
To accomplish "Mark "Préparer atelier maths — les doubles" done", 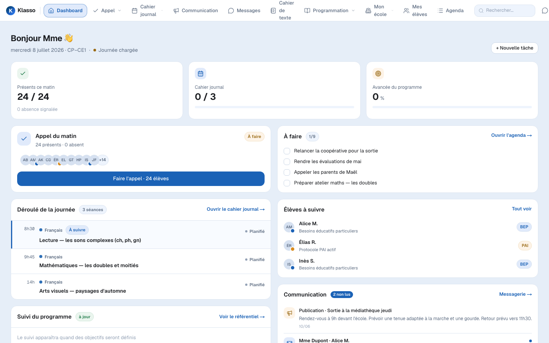I will click(287, 183).
